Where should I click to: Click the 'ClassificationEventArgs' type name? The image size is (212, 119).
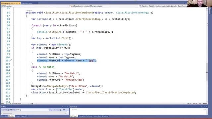(132, 13)
